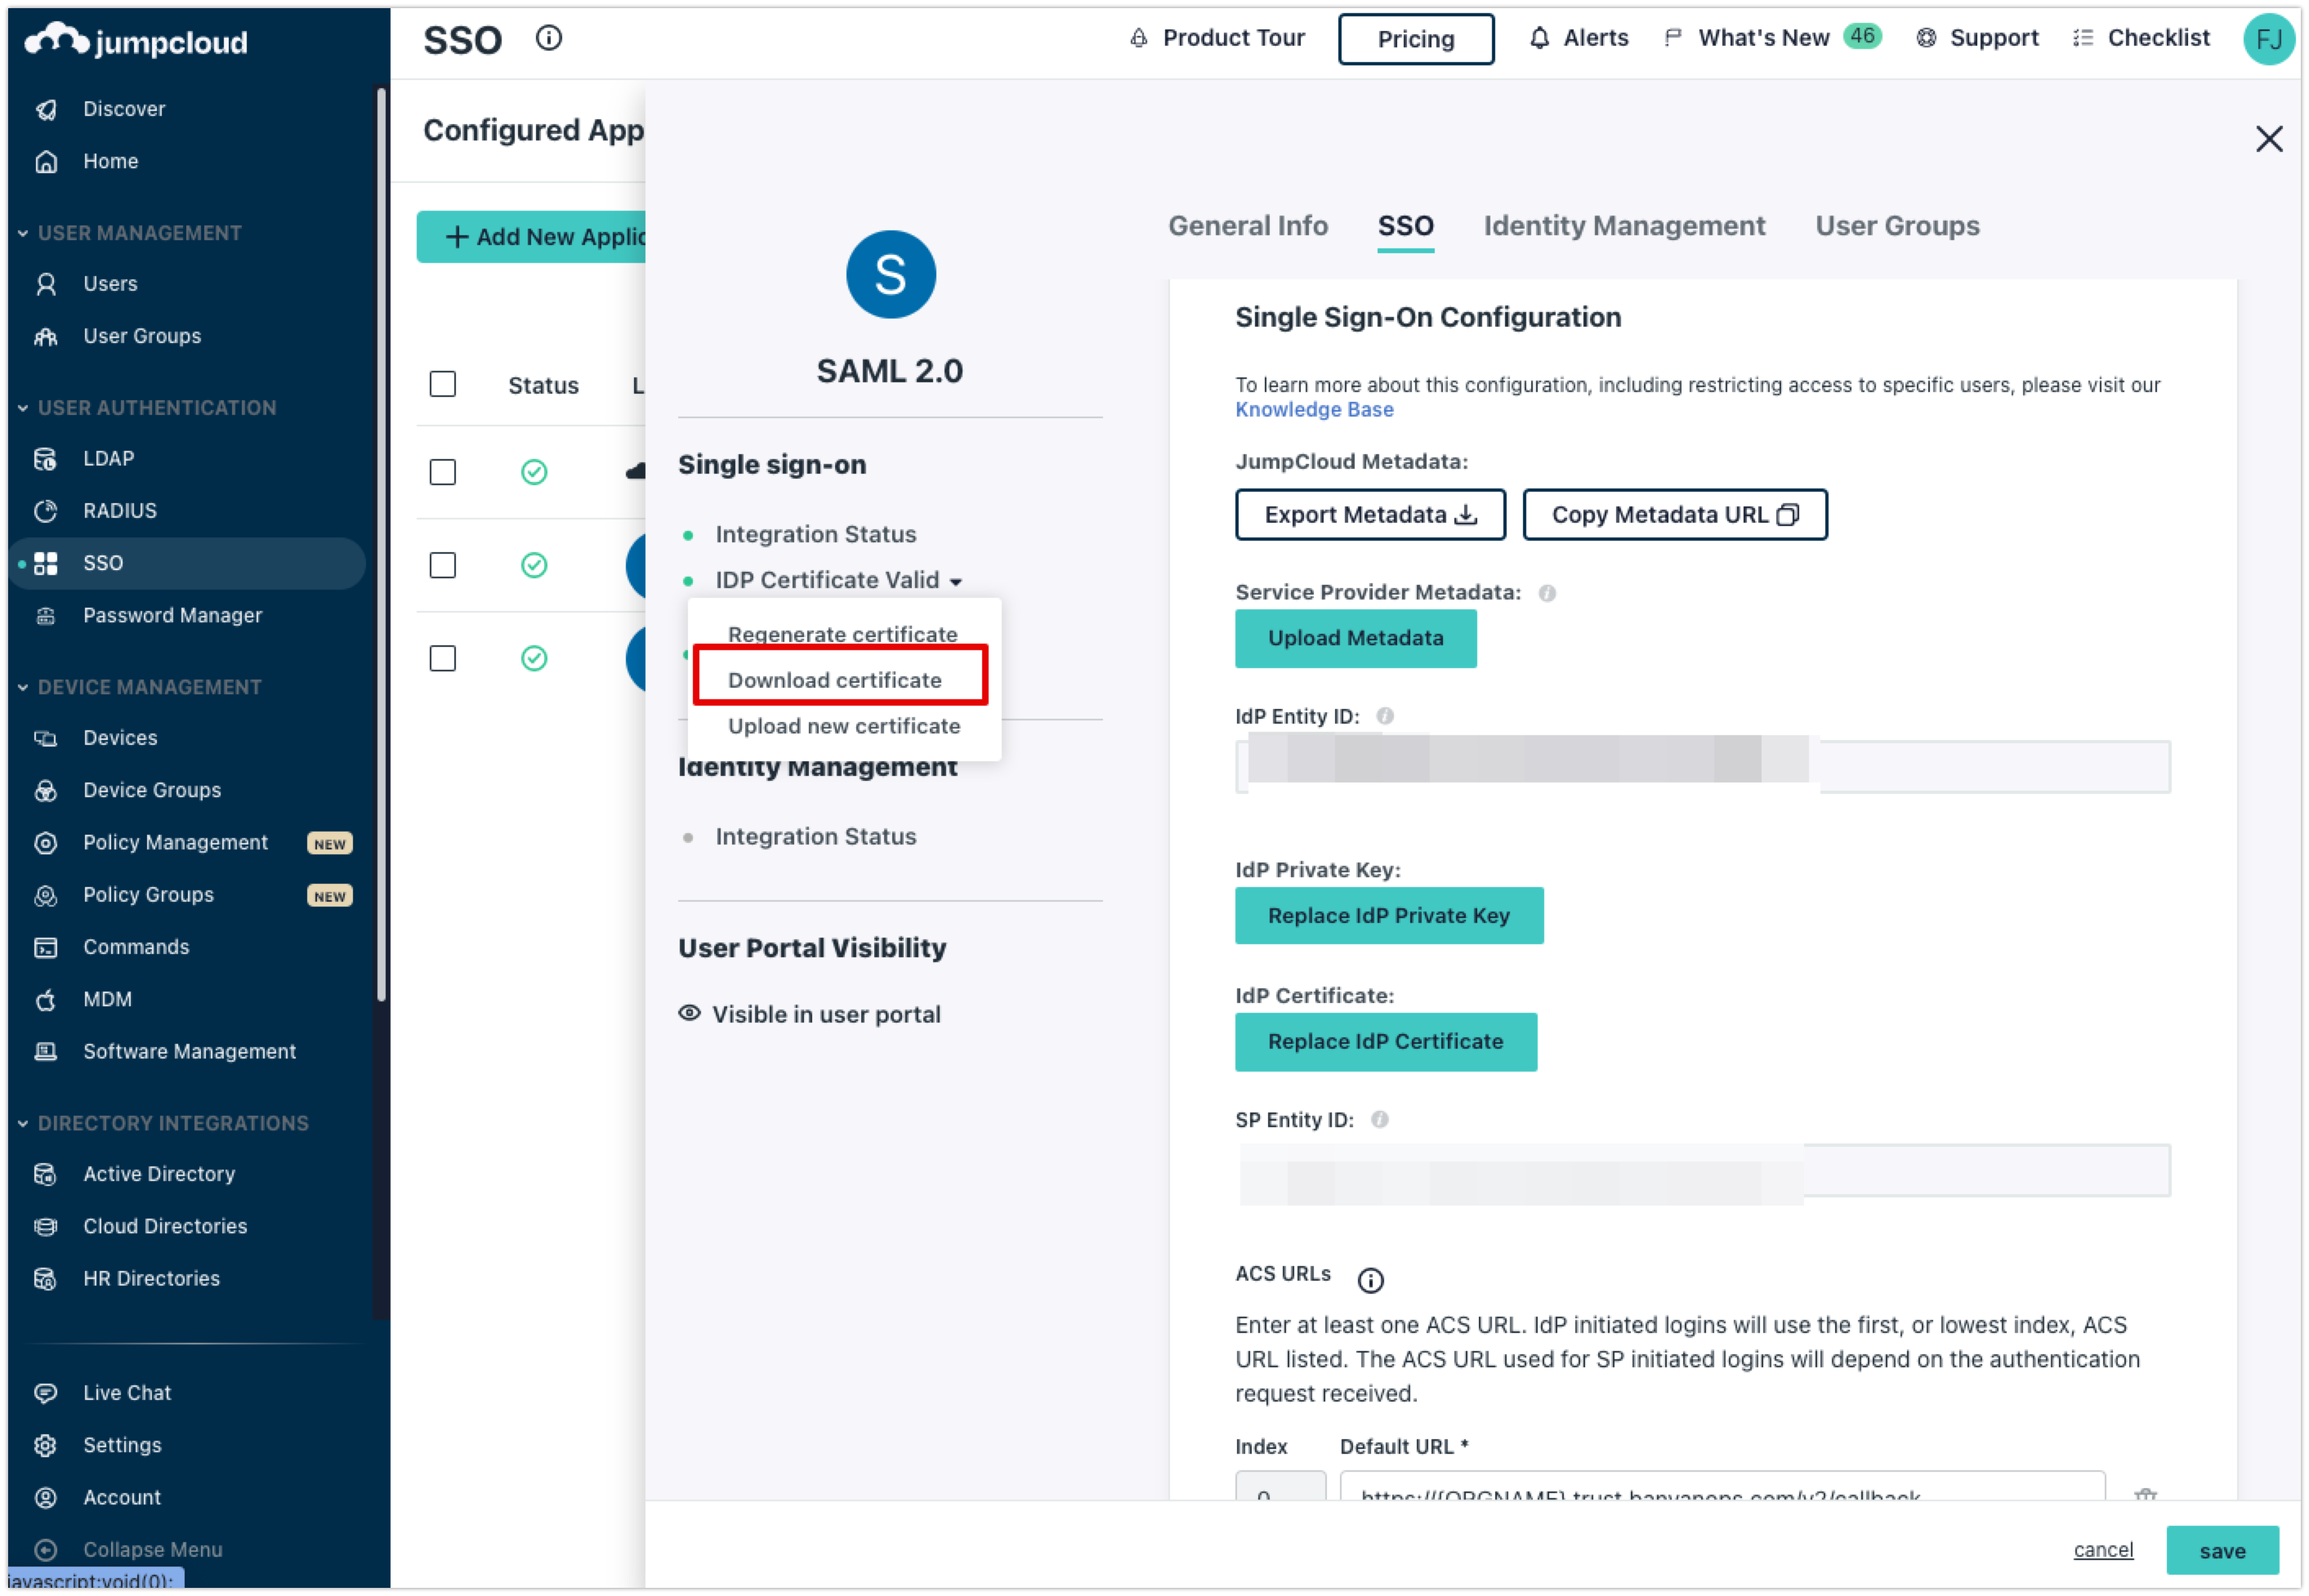Toggle the Visible in user portal eye
Image resolution: width=2309 pixels, height=1596 pixels.
690,1013
